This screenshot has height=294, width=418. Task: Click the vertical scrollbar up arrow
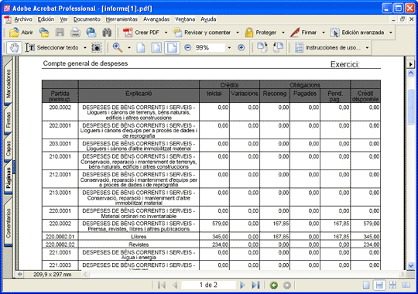tap(411, 73)
